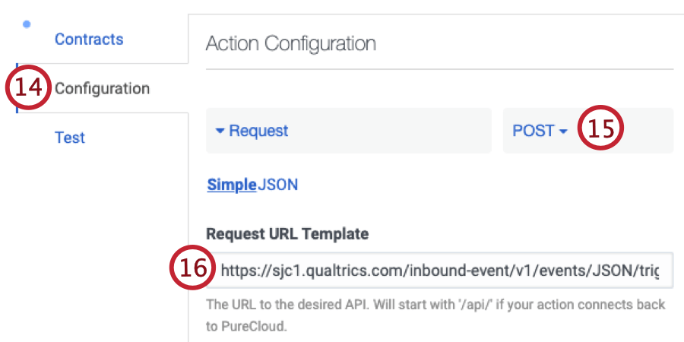Viewport: 684px width, 342px height.
Task: Click the blank area between Request and POST
Action: point(497,131)
